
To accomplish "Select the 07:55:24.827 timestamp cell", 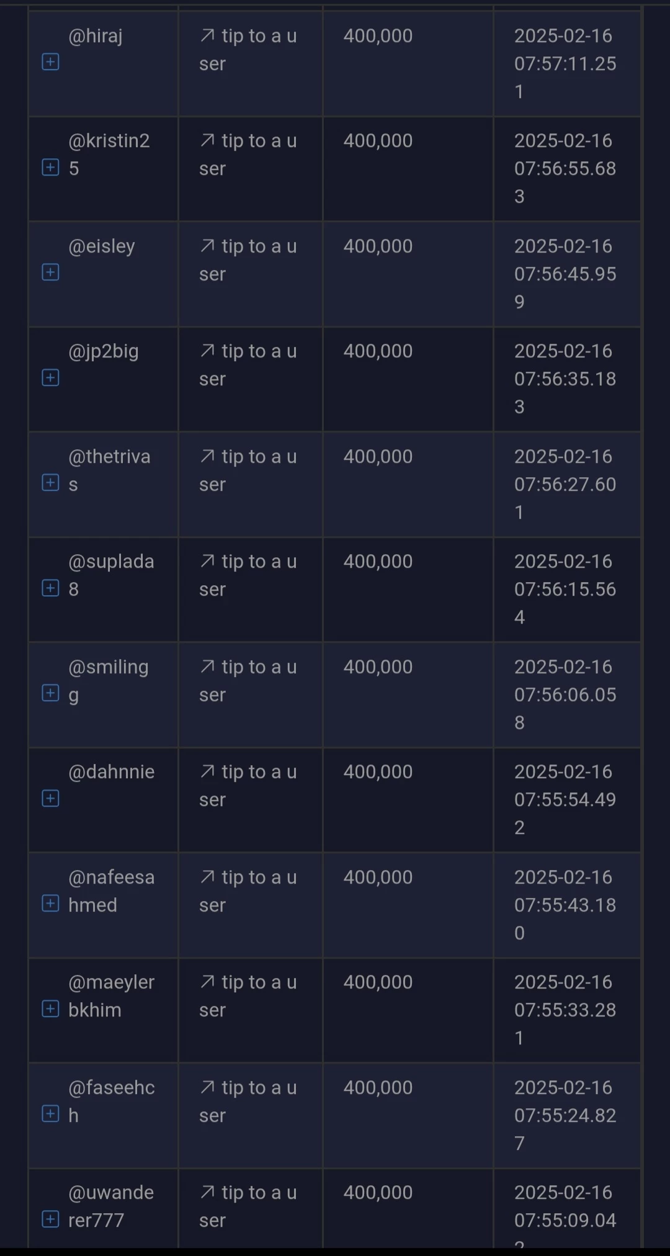I will coord(565,1115).
